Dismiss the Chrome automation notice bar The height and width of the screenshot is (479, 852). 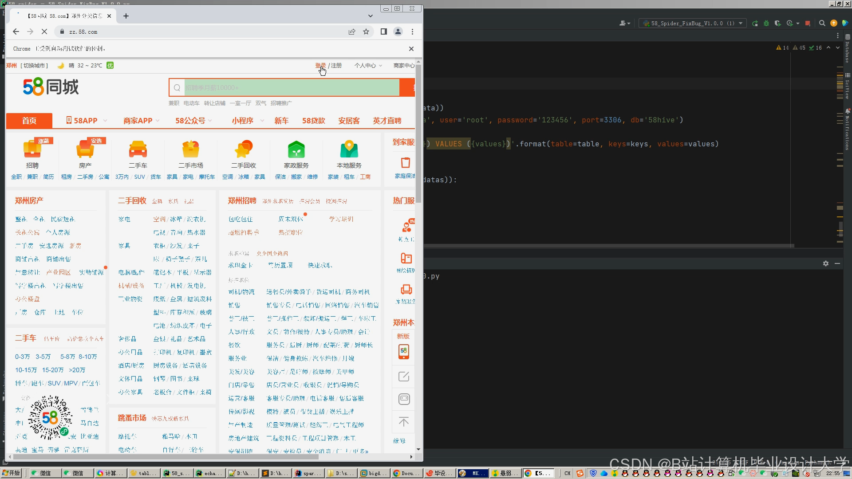[x=411, y=49]
